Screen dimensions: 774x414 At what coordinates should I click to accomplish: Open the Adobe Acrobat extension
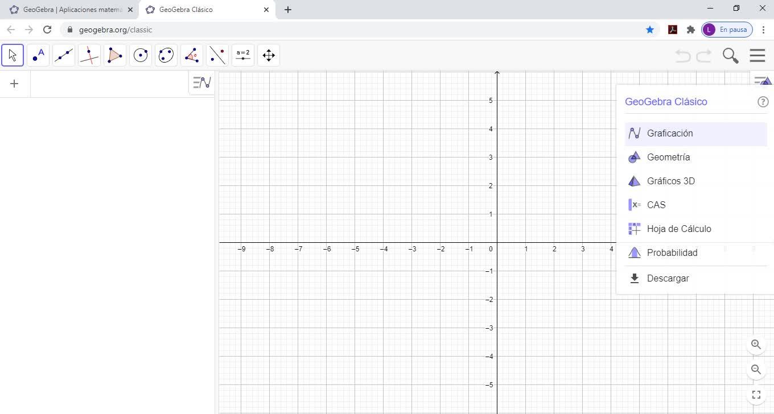pos(673,30)
